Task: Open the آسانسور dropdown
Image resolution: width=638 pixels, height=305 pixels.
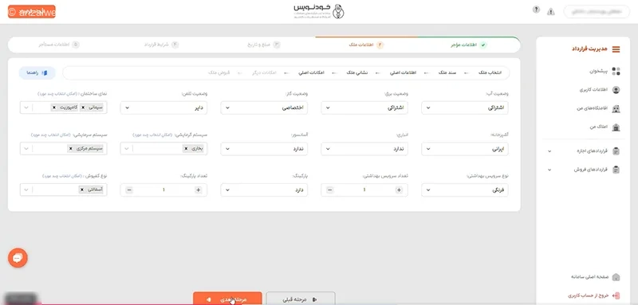Action: pyautogui.click(x=264, y=149)
